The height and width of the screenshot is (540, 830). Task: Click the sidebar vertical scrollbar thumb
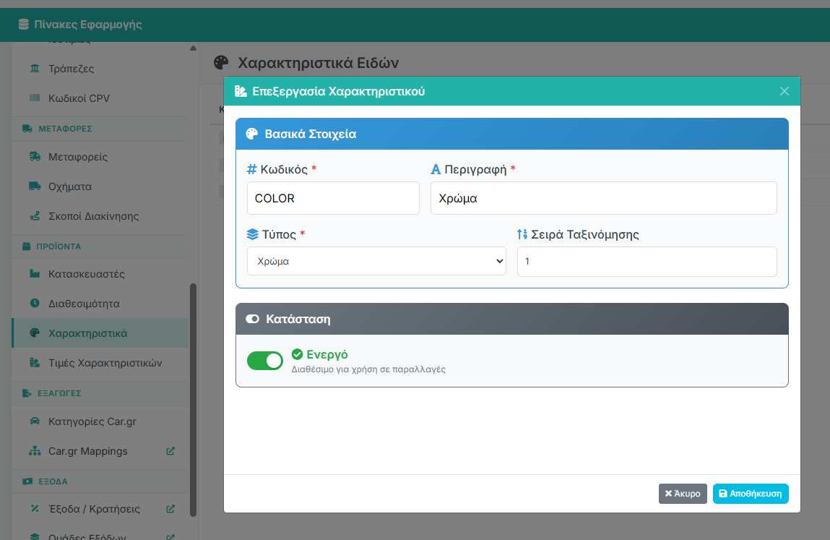coord(193,400)
